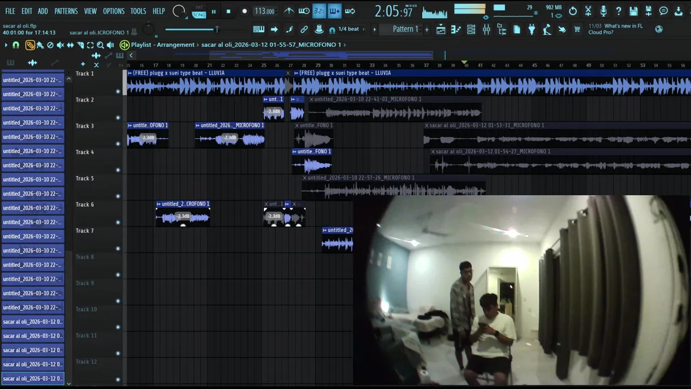Image resolution: width=691 pixels, height=389 pixels.
Task: Open the speech bubble info icon
Action: point(663,11)
